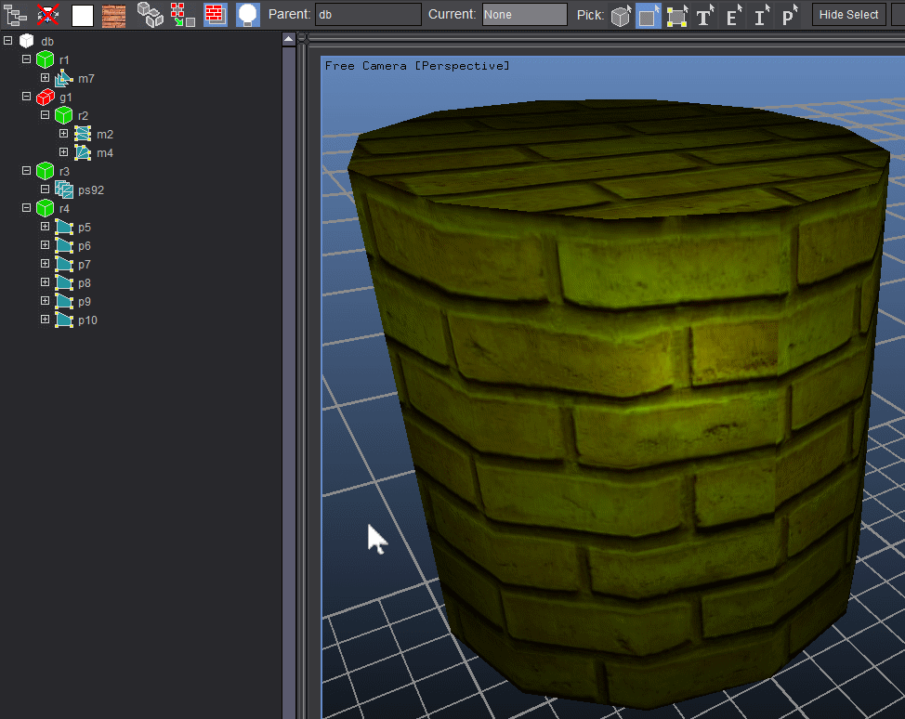The image size is (905, 719).
Task: Click the green cube icon for r1
Action: (x=45, y=59)
